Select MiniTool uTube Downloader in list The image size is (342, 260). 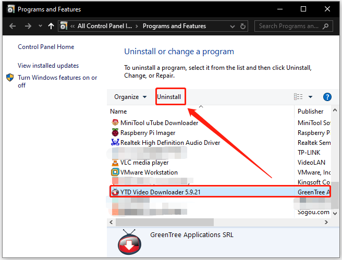pyautogui.click(x=159, y=123)
